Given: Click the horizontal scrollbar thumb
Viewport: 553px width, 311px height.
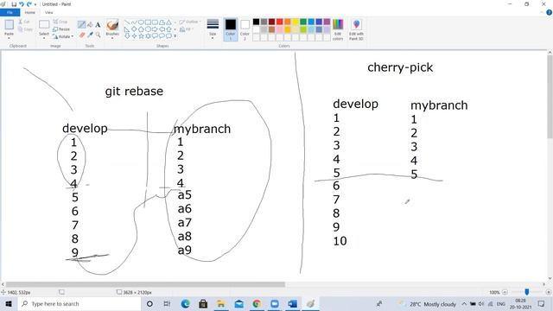Looking at the screenshot, I should tap(145, 284).
